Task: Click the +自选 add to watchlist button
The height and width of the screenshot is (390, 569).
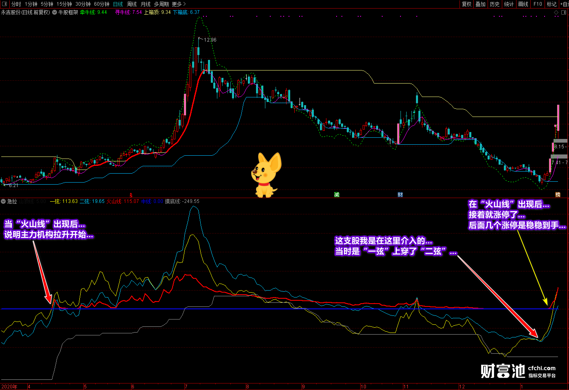Action: (564, 4)
